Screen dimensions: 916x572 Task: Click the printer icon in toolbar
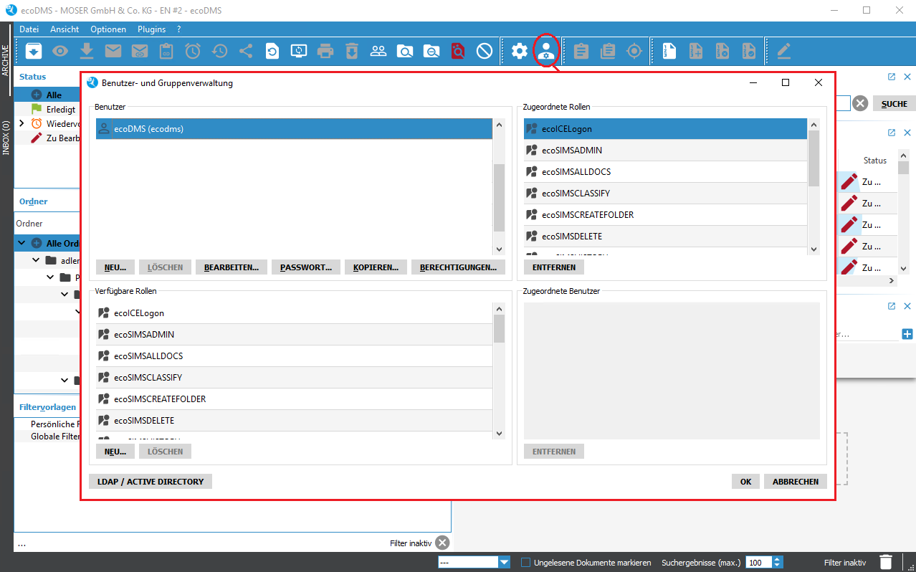pyautogui.click(x=325, y=51)
